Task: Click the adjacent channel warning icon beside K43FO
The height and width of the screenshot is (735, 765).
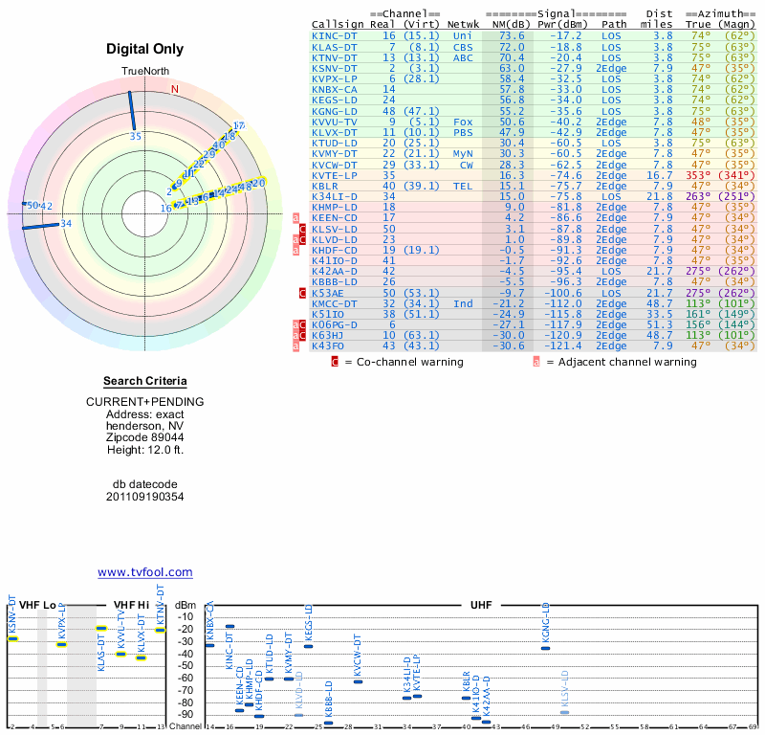Action: (x=295, y=345)
